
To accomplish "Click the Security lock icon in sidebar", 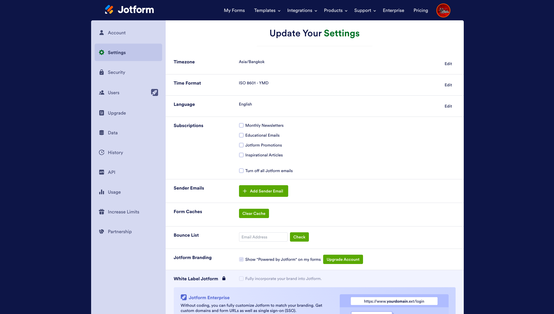I will pyautogui.click(x=102, y=72).
